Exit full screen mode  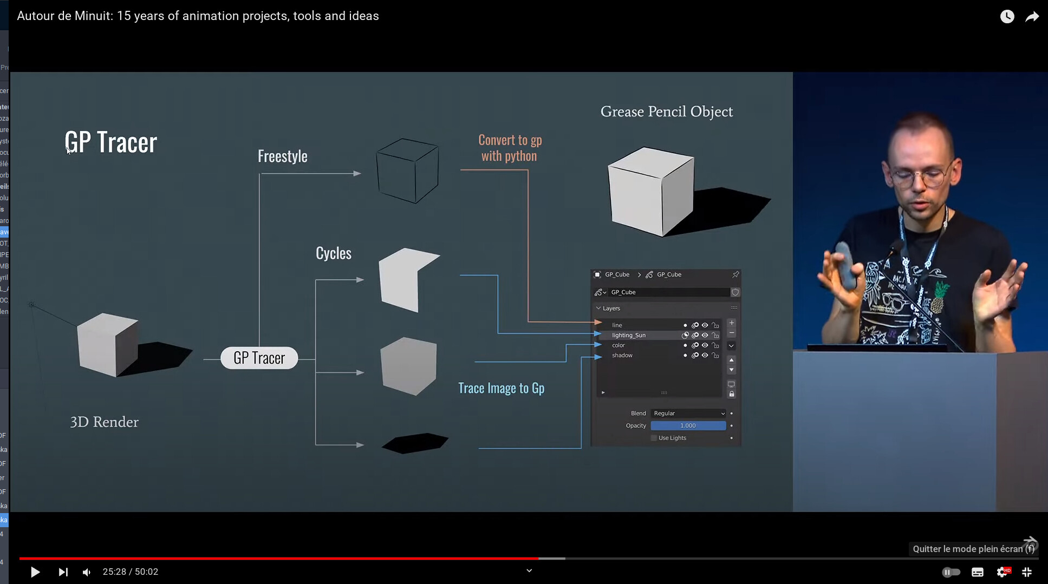click(x=1027, y=572)
